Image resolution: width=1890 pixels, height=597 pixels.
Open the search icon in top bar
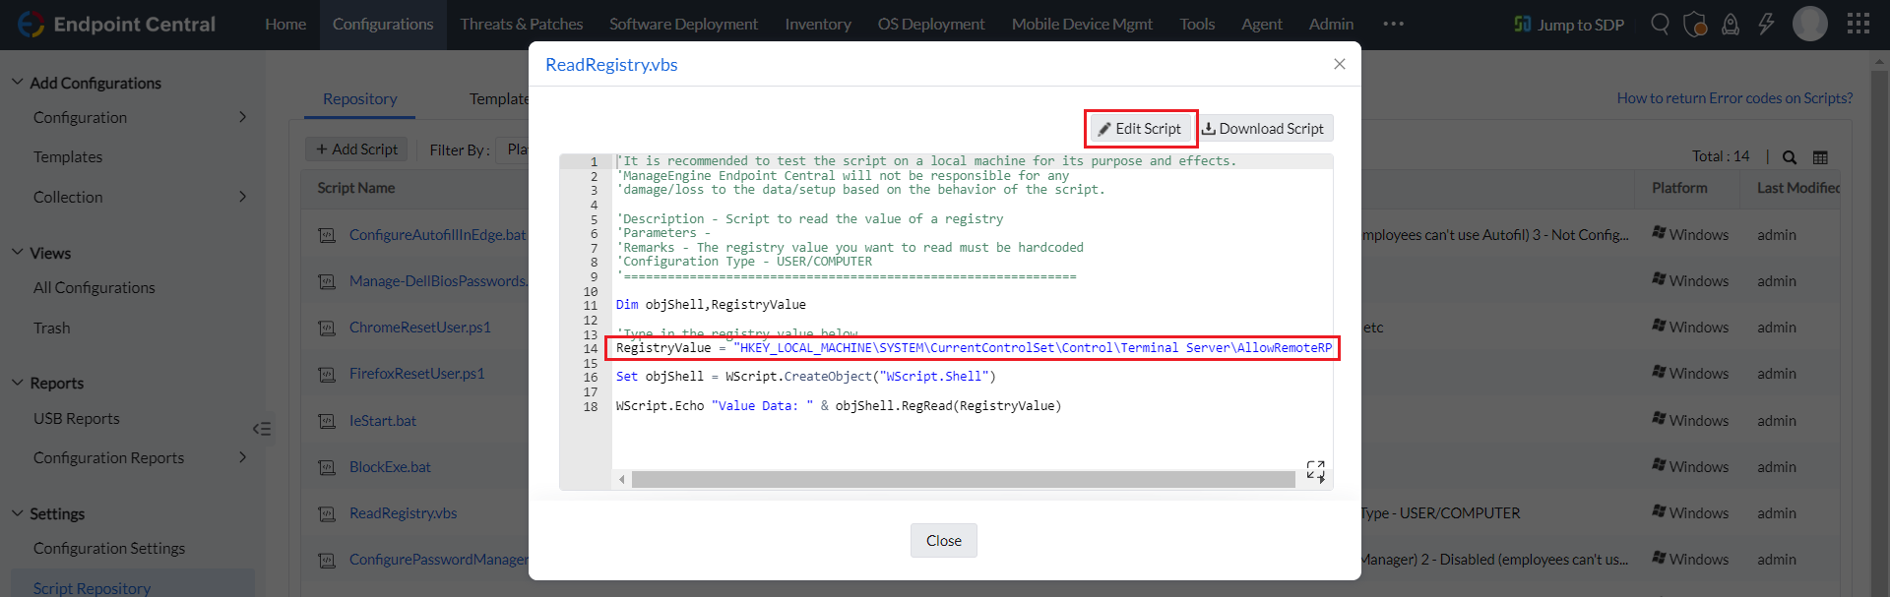click(x=1660, y=24)
